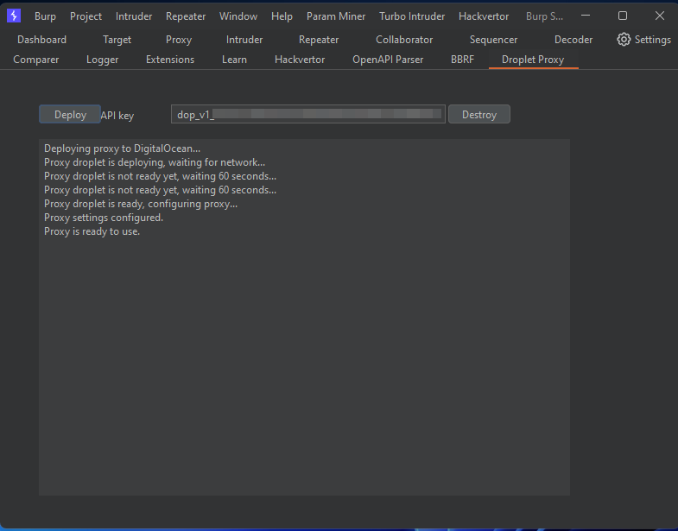This screenshot has width=678, height=531.
Task: Open the Turbo Intruder menu
Action: [x=412, y=16]
